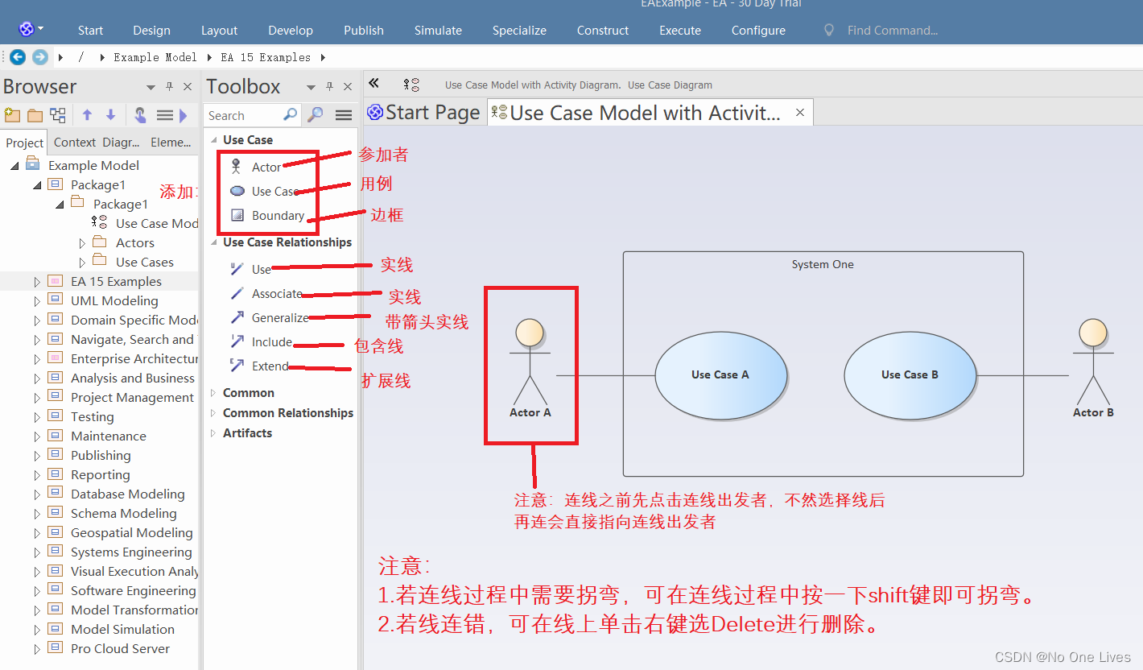The height and width of the screenshot is (670, 1143).
Task: Select the EA 15 Examples tree row
Action: [99, 281]
